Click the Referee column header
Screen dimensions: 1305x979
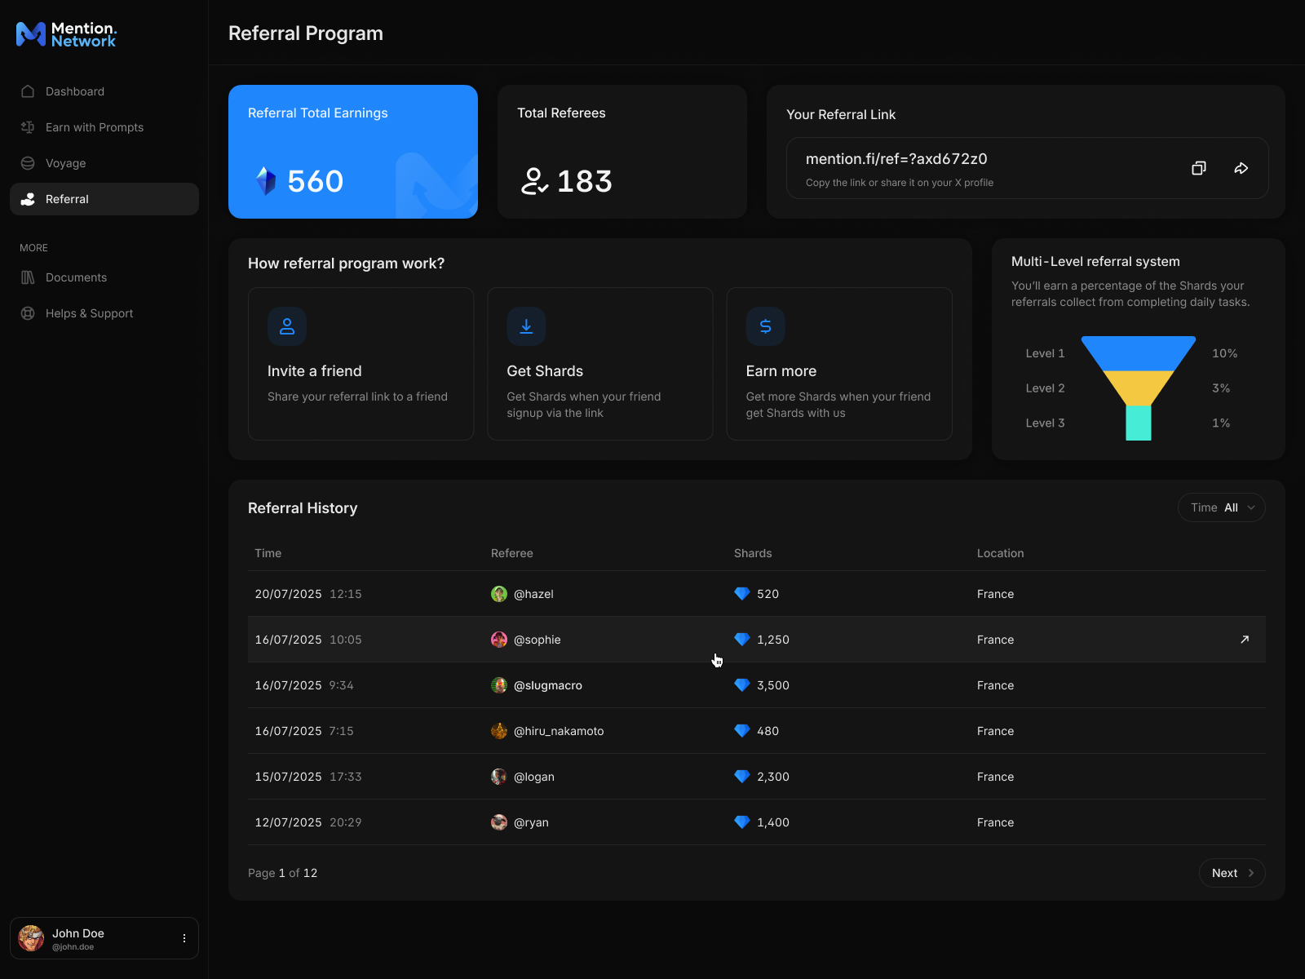tap(512, 553)
